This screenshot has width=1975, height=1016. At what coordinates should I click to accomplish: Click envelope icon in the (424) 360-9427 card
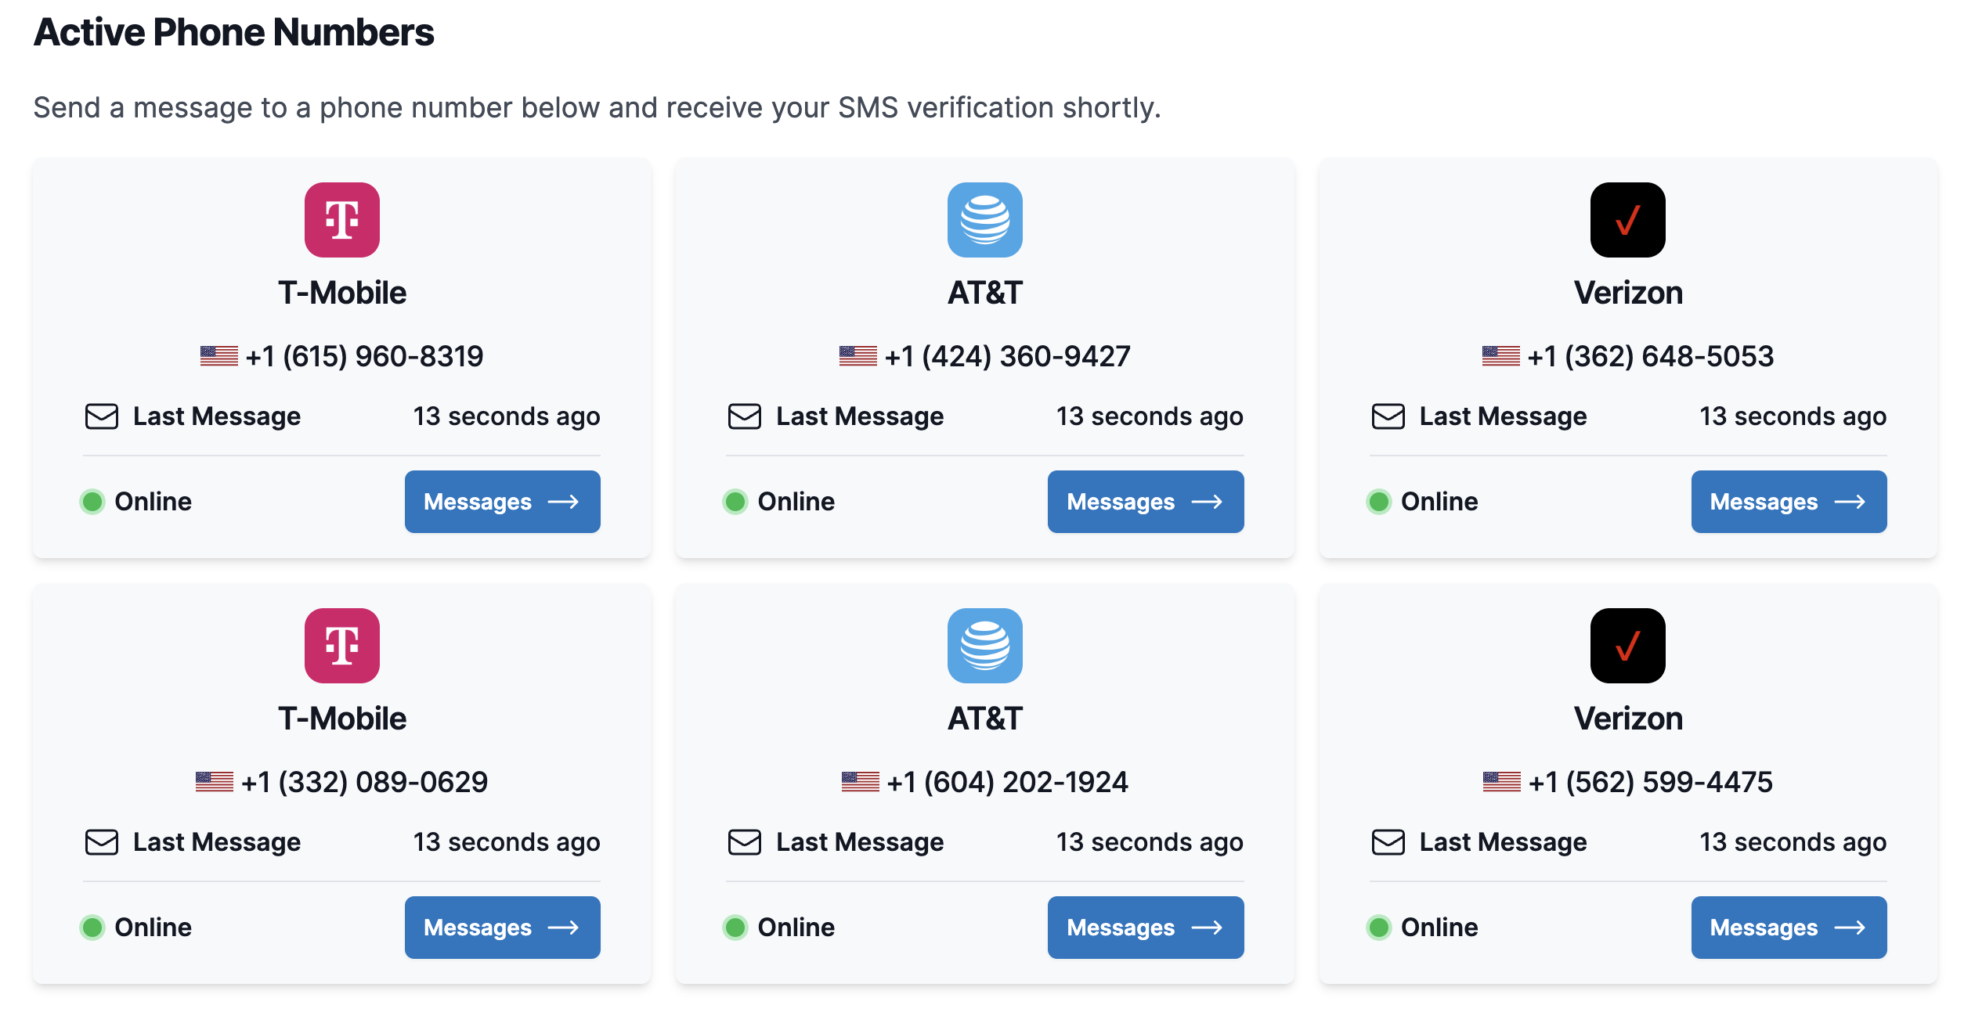tap(745, 416)
